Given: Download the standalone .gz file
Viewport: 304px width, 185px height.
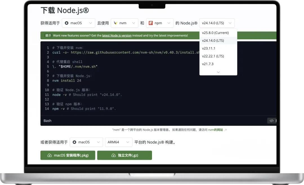Looking at the screenshot, I should [x=124, y=155].
